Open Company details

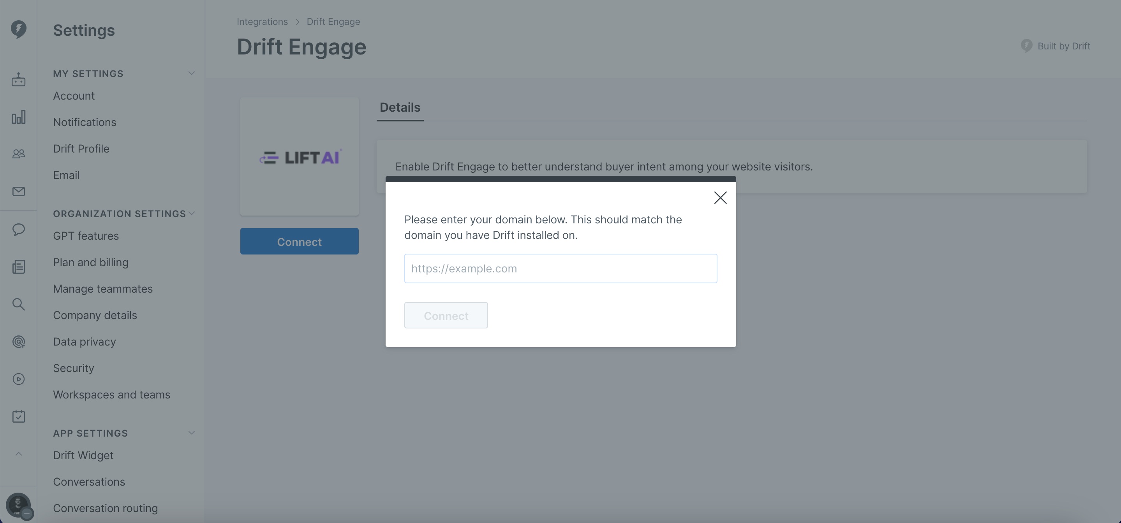pyautogui.click(x=95, y=316)
